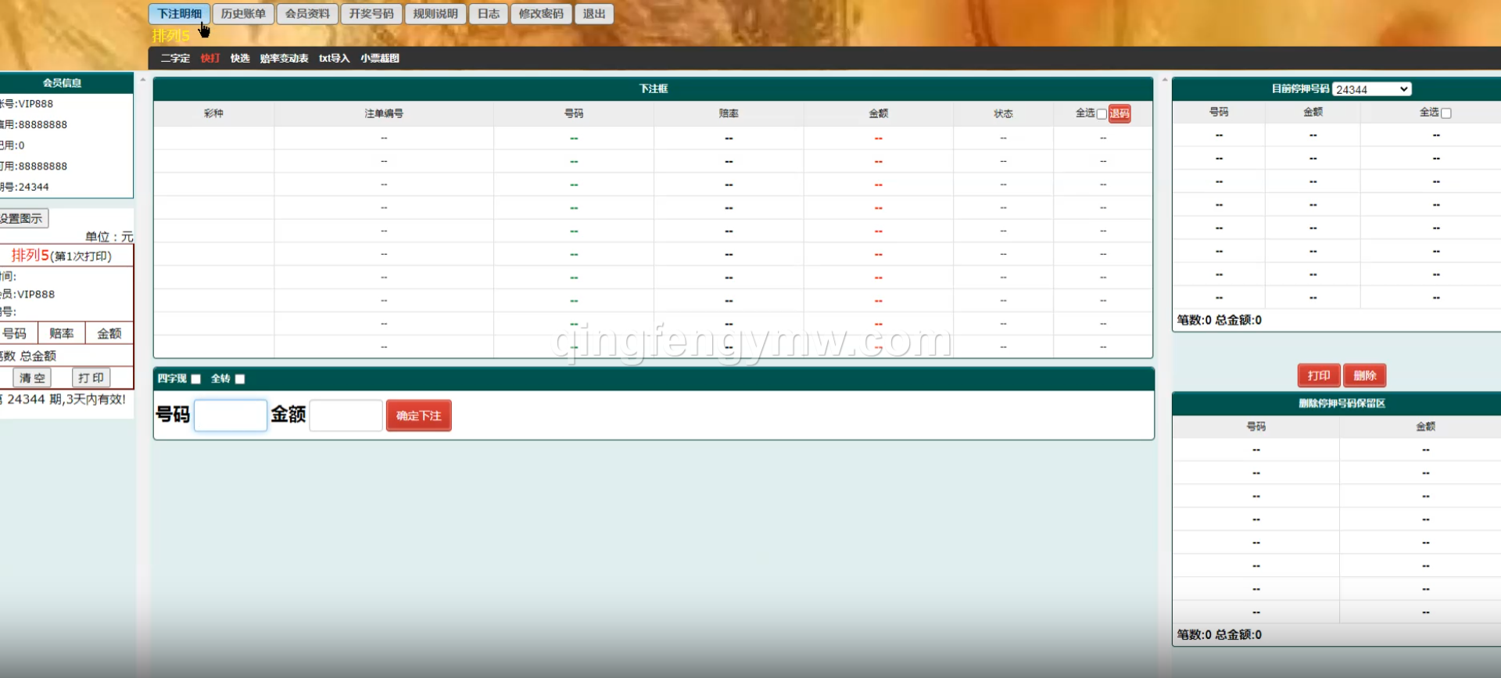
Task: Focus the 号码 input field
Action: pos(231,415)
